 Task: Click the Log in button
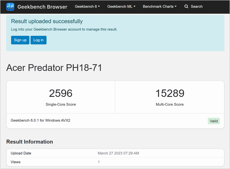pyautogui.click(x=38, y=40)
